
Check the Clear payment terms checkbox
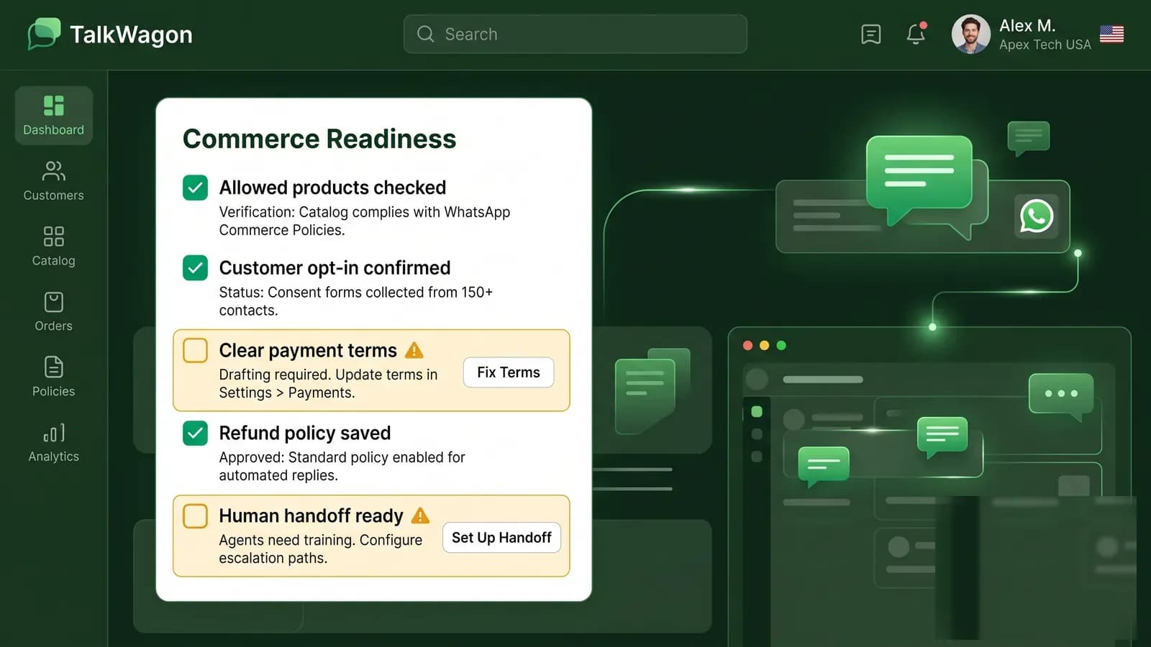tap(195, 350)
